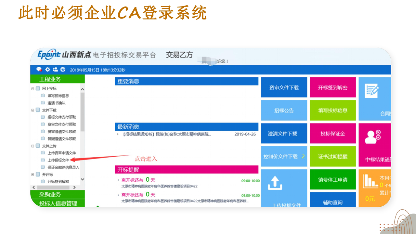Click the contract document pencil icon
This screenshot has height=234, width=416.
click(x=371, y=91)
